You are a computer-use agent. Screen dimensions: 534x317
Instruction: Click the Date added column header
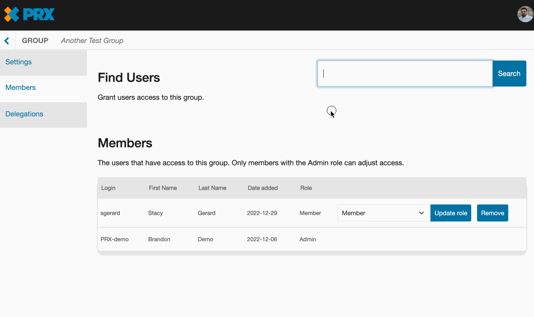(263, 188)
